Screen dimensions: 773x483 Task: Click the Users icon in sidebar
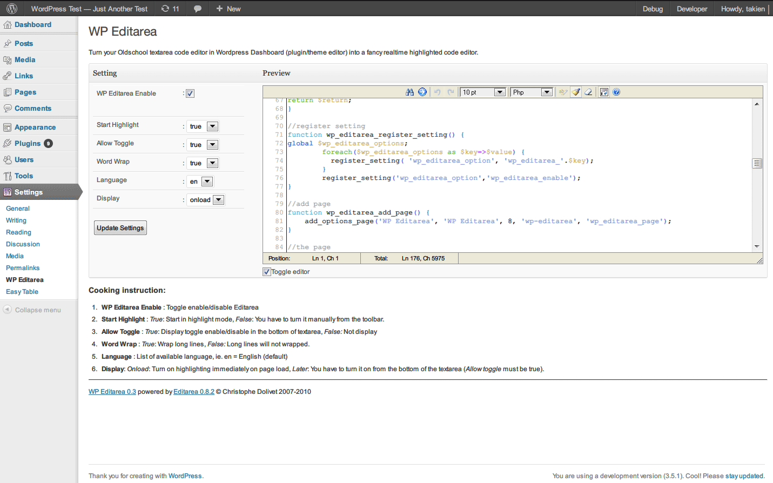8,160
